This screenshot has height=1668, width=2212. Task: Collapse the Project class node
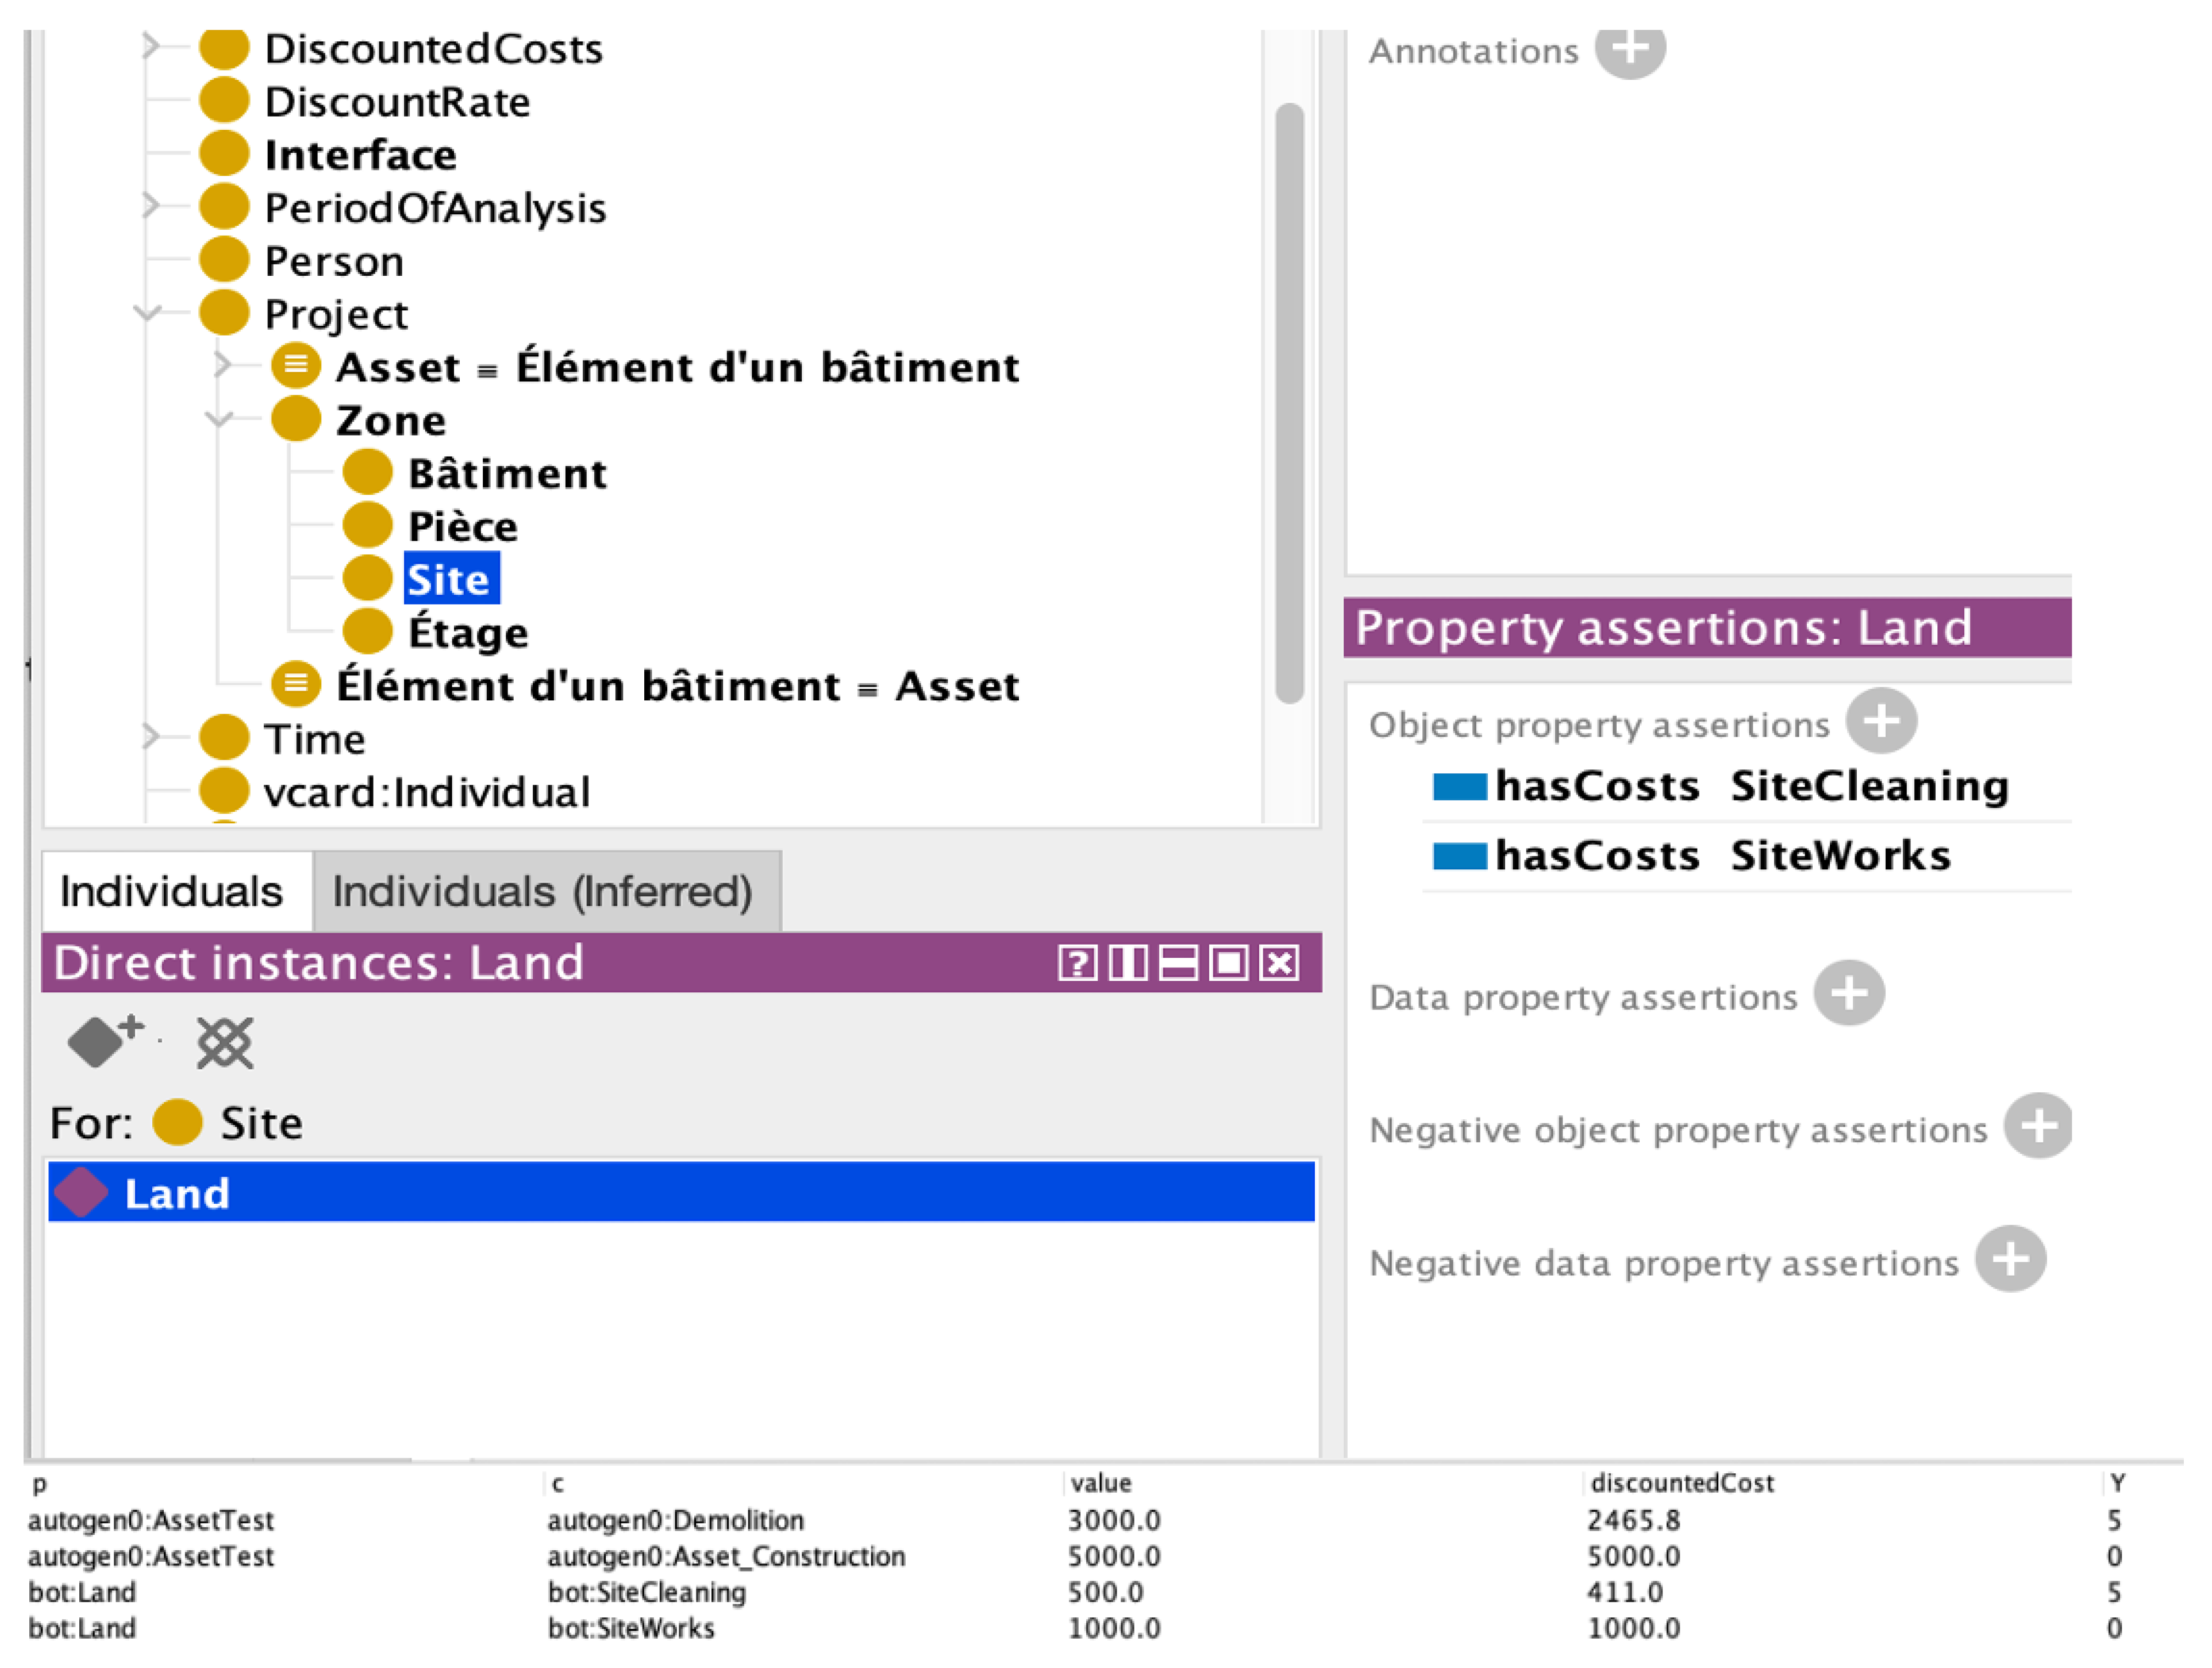tap(147, 313)
